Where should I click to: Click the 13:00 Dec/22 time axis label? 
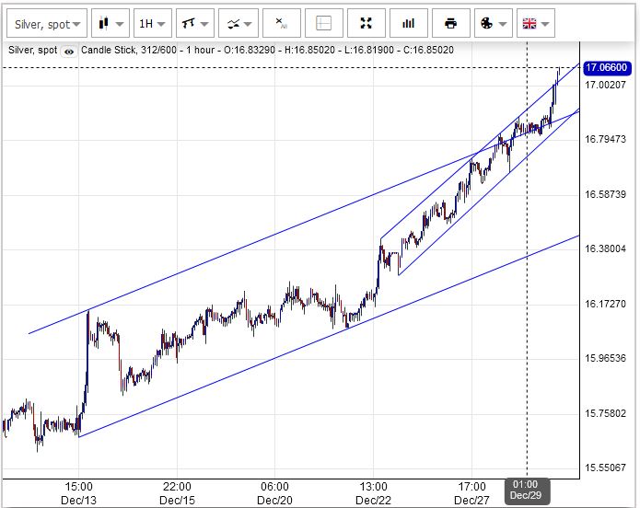click(373, 493)
